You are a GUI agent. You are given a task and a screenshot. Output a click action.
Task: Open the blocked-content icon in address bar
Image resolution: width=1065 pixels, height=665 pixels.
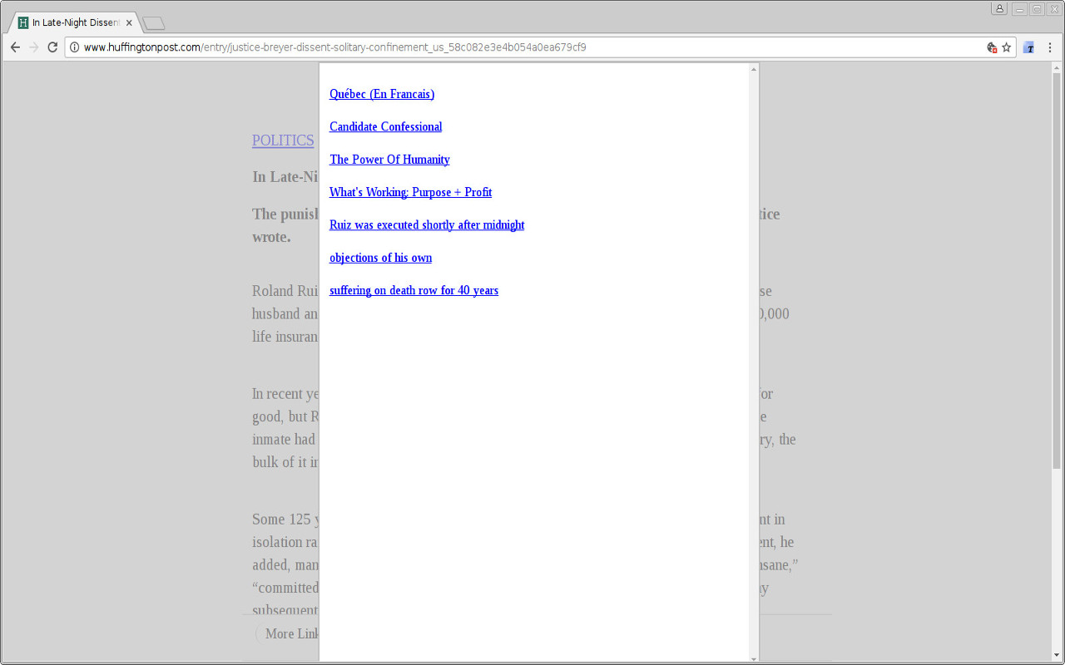[x=992, y=47]
